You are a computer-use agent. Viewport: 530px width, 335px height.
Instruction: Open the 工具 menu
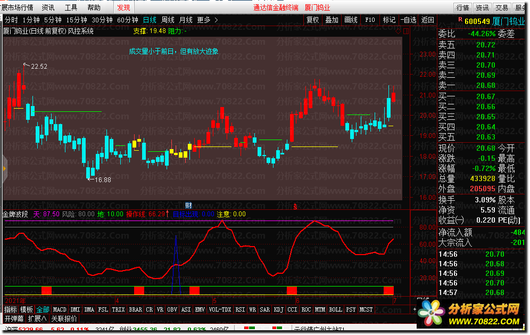pos(71,7)
